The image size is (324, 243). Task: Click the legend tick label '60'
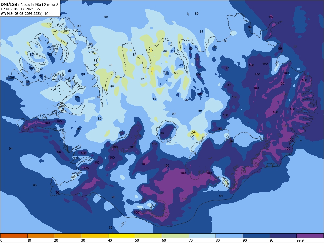pos(164,240)
